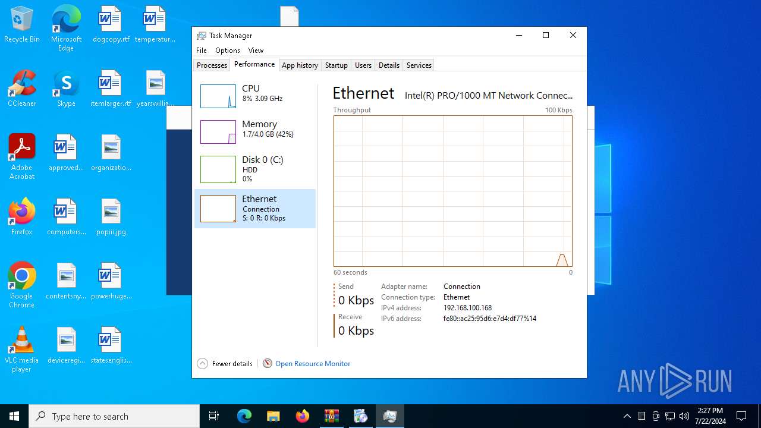Select the Memory performance entry
Image resolution: width=761 pixels, height=428 pixels.
pos(255,131)
